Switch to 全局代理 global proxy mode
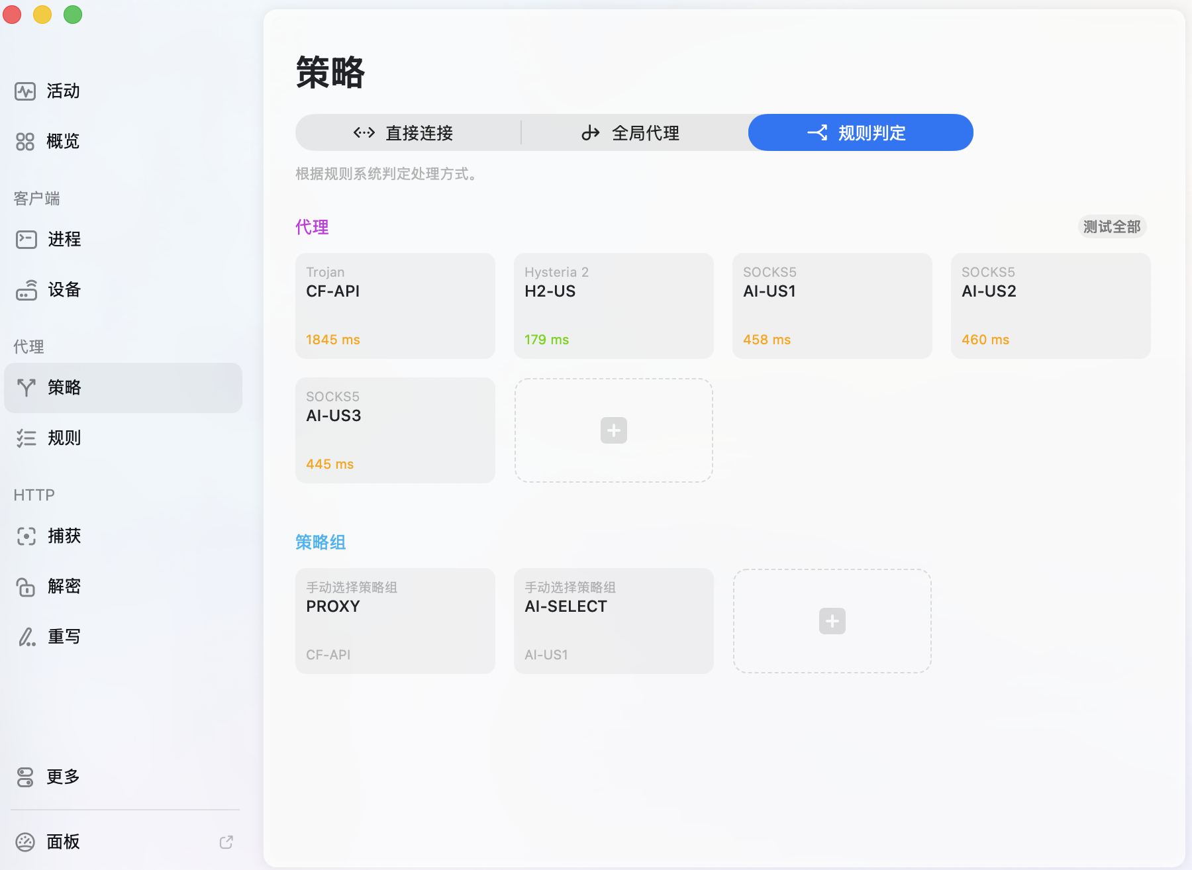The height and width of the screenshot is (870, 1192). (x=635, y=132)
